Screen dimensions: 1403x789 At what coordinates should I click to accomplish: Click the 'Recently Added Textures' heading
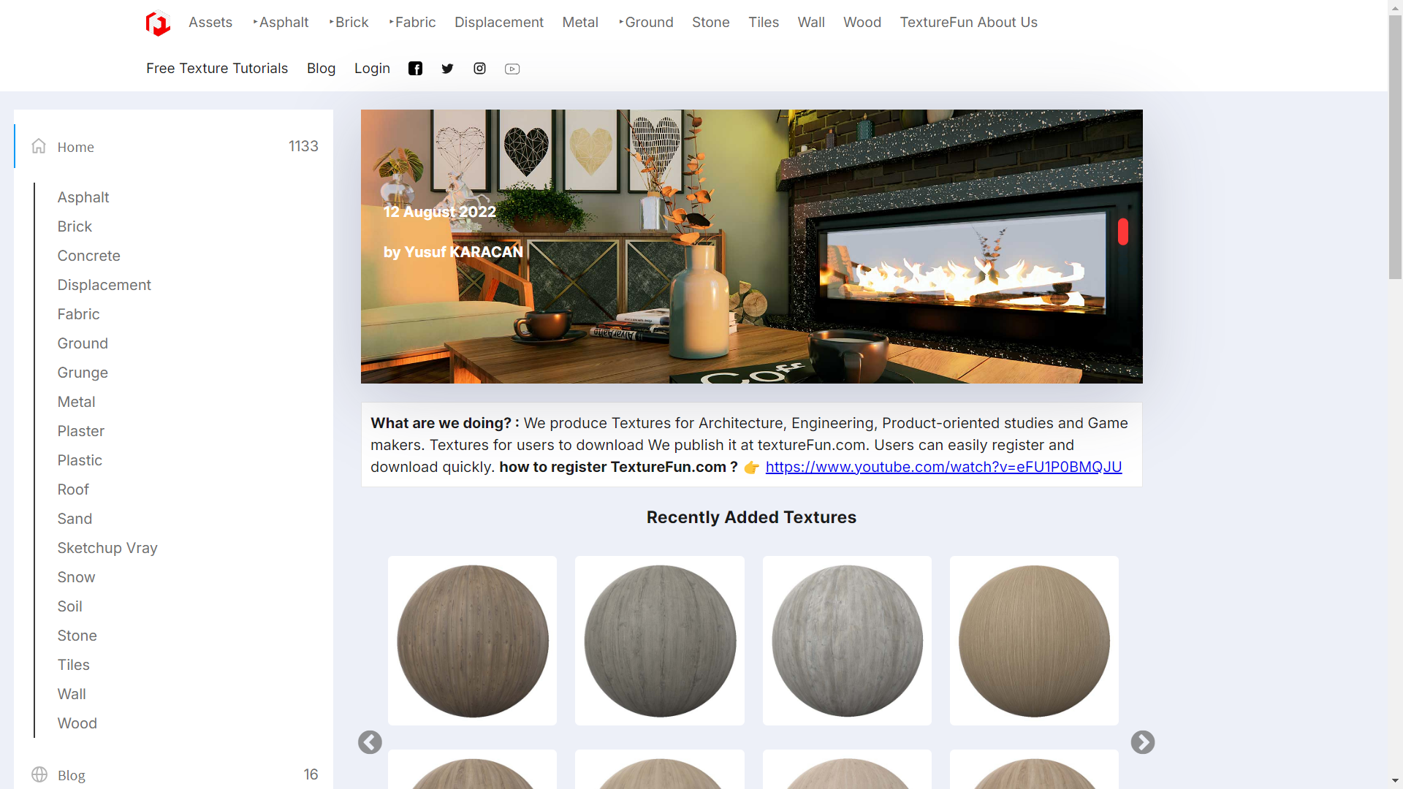751,517
